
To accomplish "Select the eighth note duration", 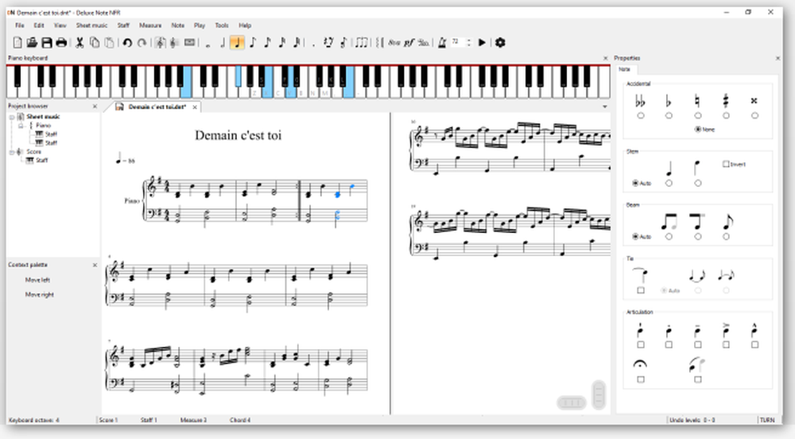I will pos(253,43).
